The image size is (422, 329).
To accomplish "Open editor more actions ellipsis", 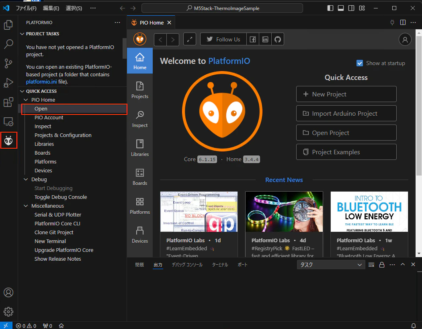I will [x=414, y=22].
